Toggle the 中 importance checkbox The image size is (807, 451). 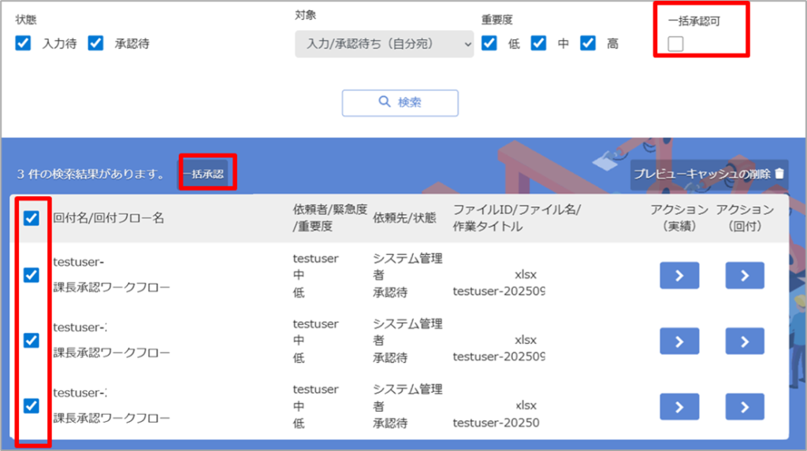[x=539, y=43]
